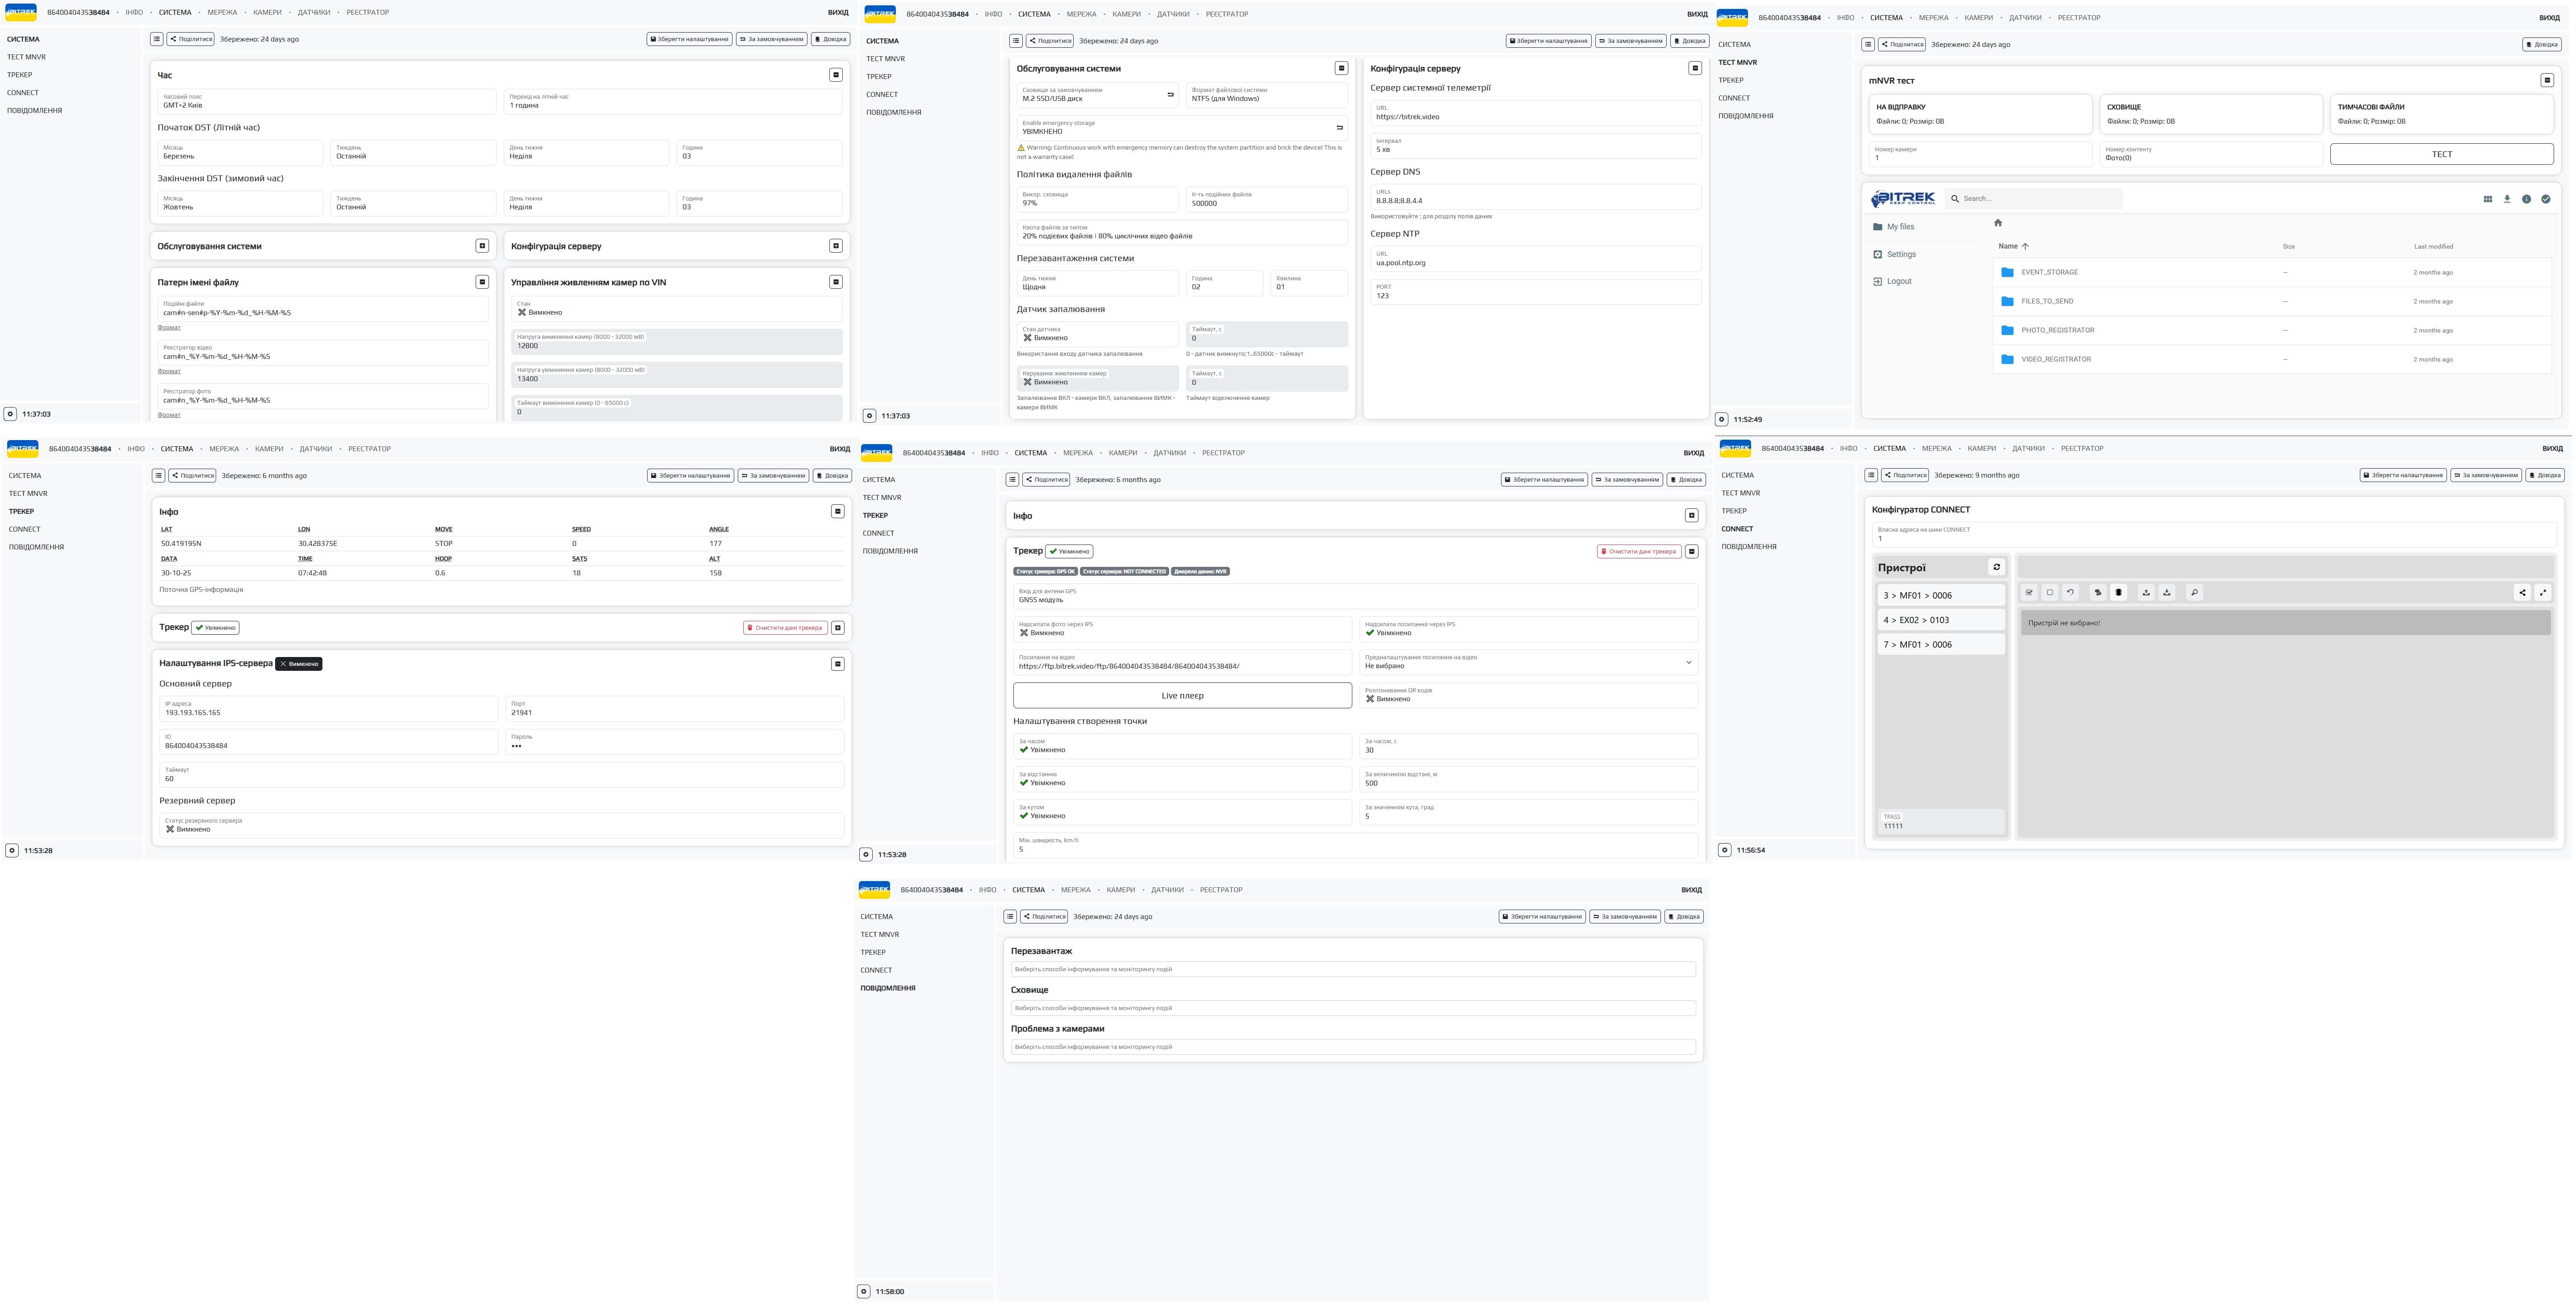Viewport: 2576px width, 1314px height.
Task: Collapse the Час section panel
Action: [x=836, y=75]
